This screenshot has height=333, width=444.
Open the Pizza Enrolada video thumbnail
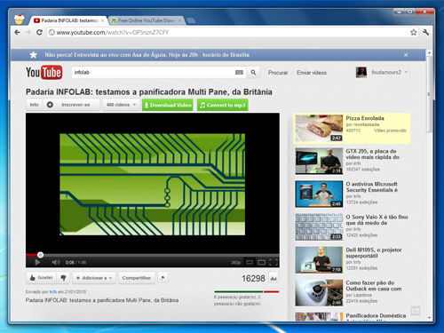319,128
